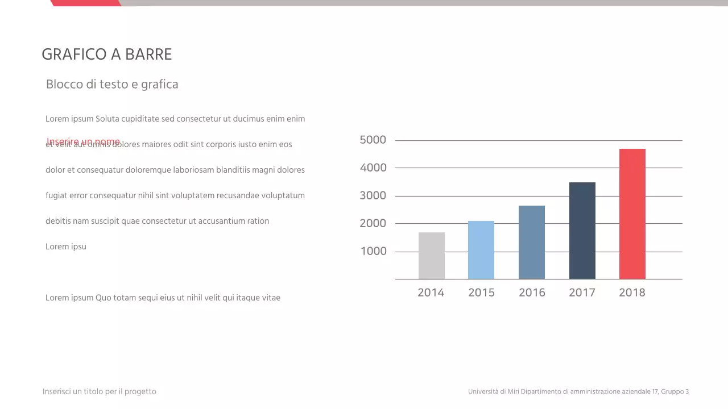Click the line starting Lorem ipsum Soluta cupiditate
Viewport: 728px width, 409px height.
pos(175,119)
